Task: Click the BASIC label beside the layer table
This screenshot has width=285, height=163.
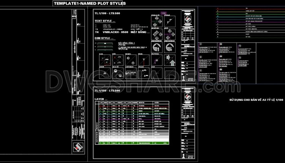Action: pyautogui.click(x=97, y=125)
